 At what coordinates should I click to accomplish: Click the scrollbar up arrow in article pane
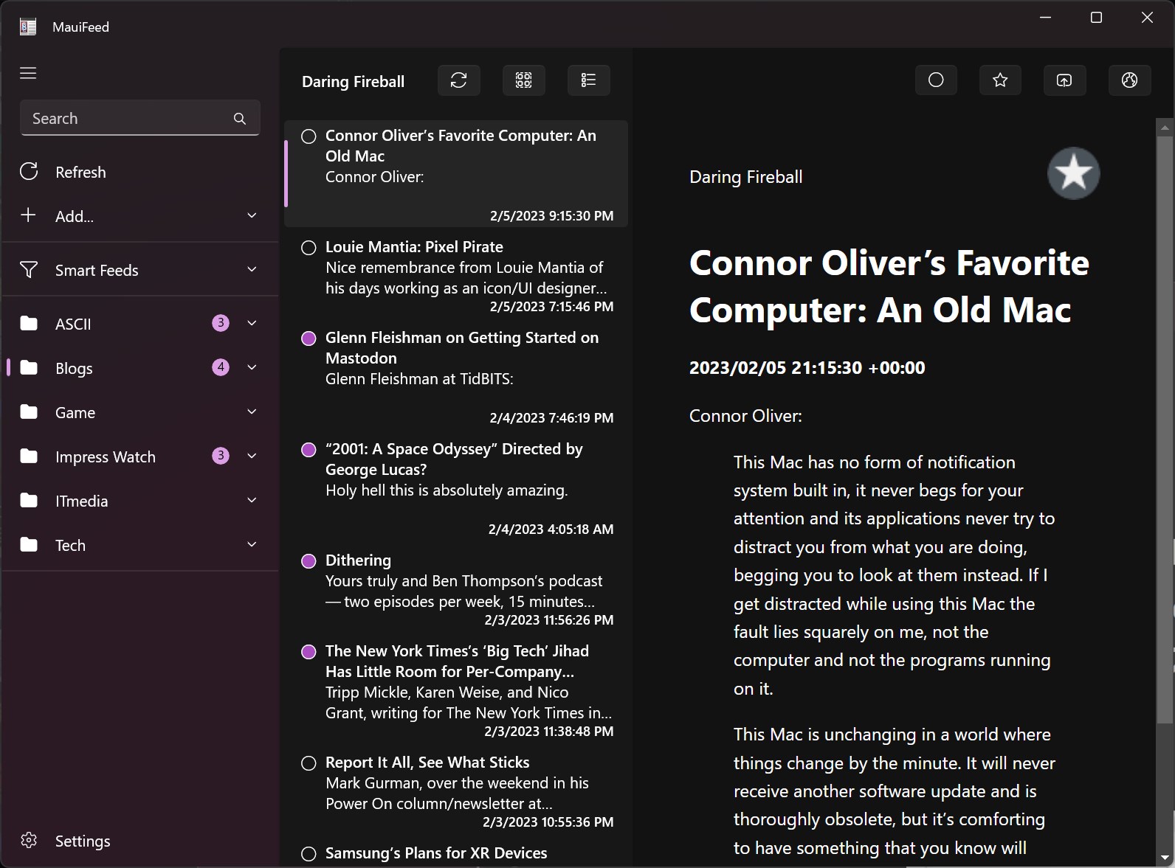(1165, 128)
